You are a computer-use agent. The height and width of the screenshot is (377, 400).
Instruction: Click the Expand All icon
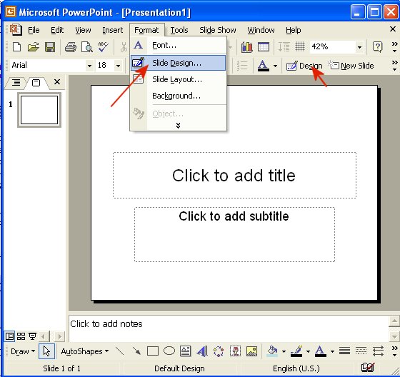pos(284,47)
